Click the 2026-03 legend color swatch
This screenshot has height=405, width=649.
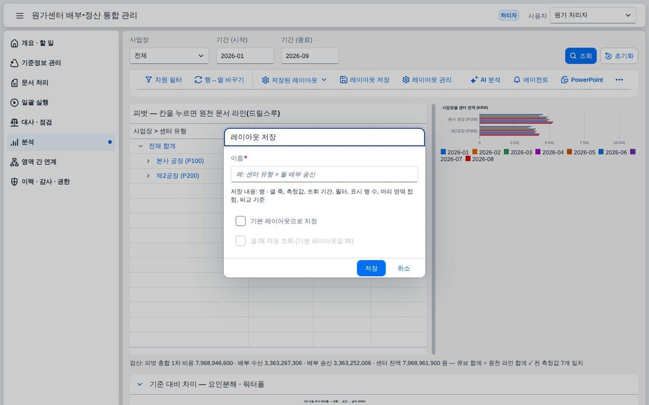click(x=507, y=152)
